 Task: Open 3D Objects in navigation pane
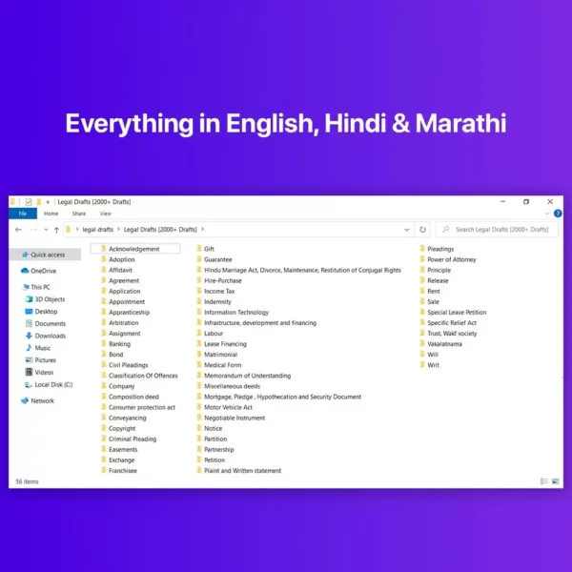48,299
